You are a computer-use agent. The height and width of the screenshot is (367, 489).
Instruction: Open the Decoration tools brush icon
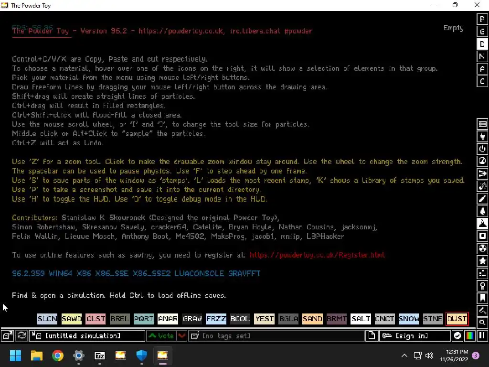tap(482, 311)
